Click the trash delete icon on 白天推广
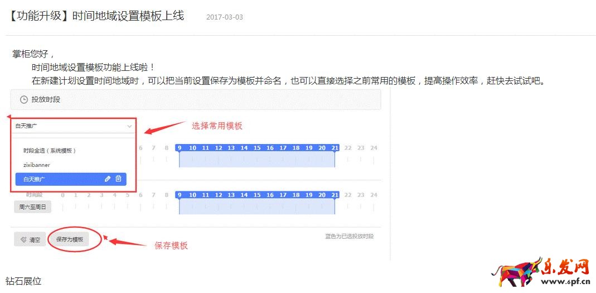 click(x=118, y=179)
